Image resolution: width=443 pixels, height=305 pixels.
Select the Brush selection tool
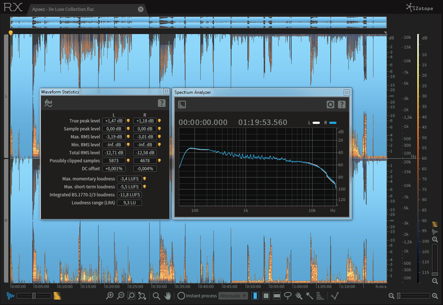pyautogui.click(x=299, y=296)
